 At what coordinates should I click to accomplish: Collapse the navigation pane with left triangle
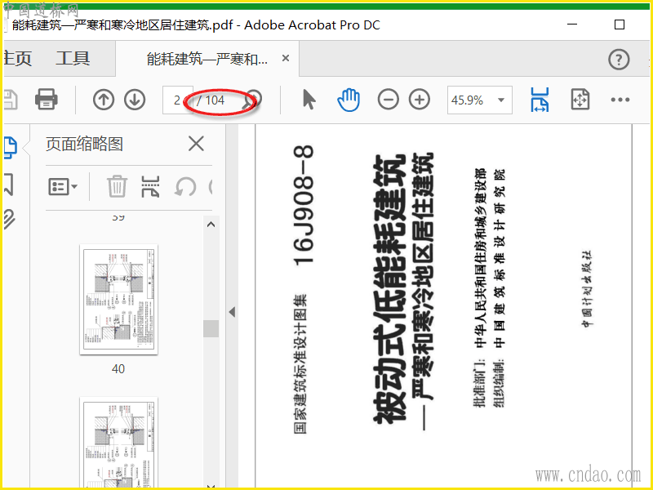tap(232, 312)
